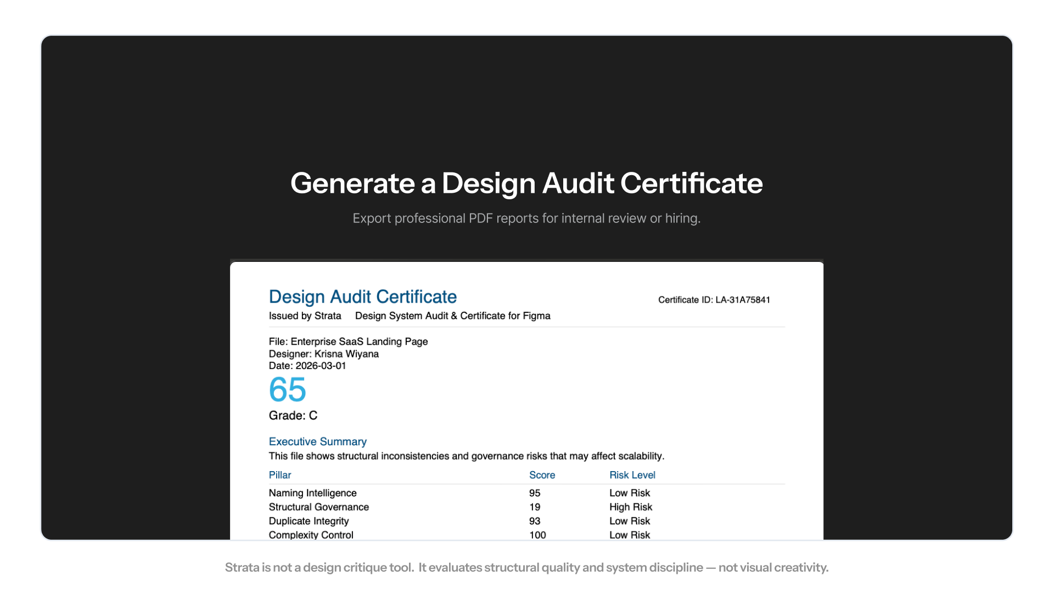The image size is (1054, 593).
Task: Click the Issued by Strata label
Action: pyautogui.click(x=305, y=316)
